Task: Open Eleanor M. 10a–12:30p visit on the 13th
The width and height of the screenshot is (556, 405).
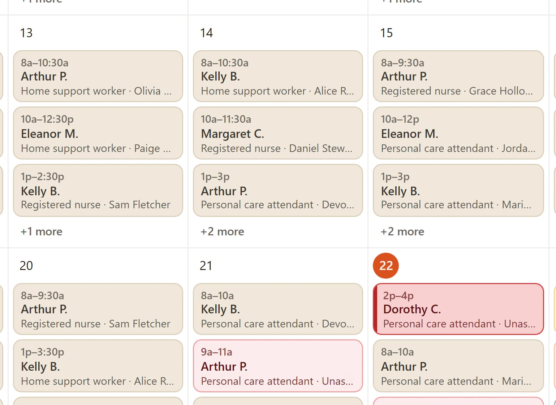Action: click(98, 133)
